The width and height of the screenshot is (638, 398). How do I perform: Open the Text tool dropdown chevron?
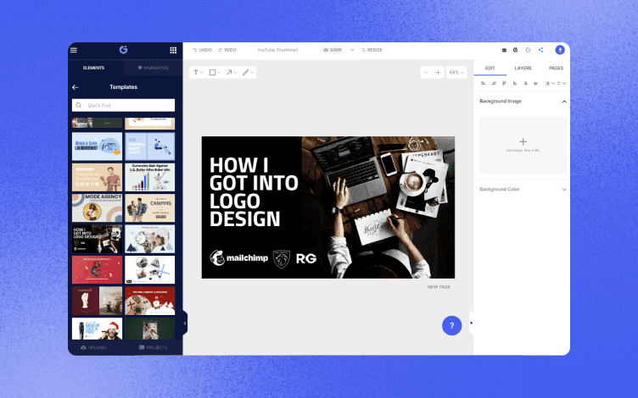point(201,73)
